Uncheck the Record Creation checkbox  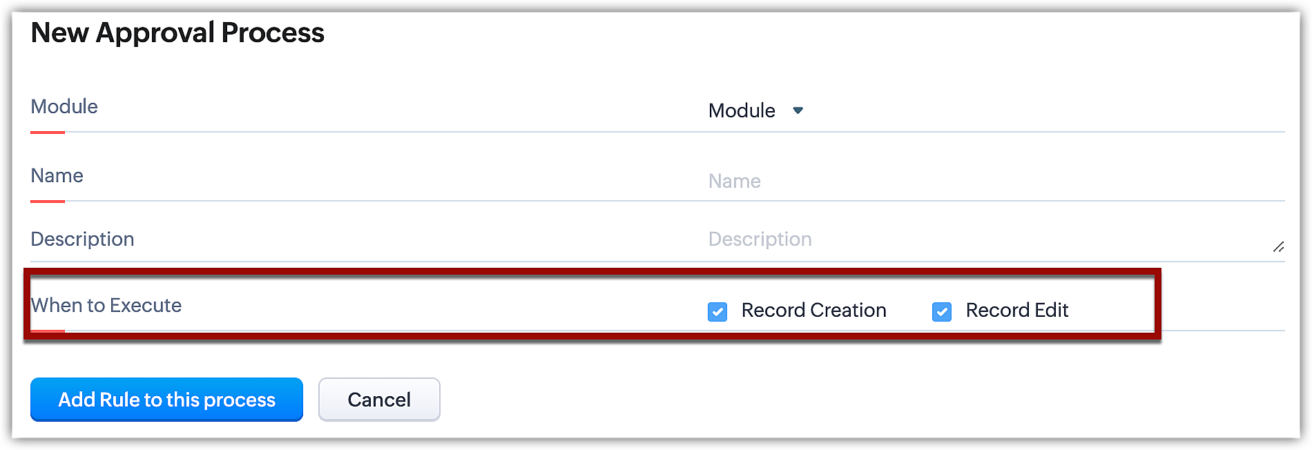pyautogui.click(x=717, y=312)
